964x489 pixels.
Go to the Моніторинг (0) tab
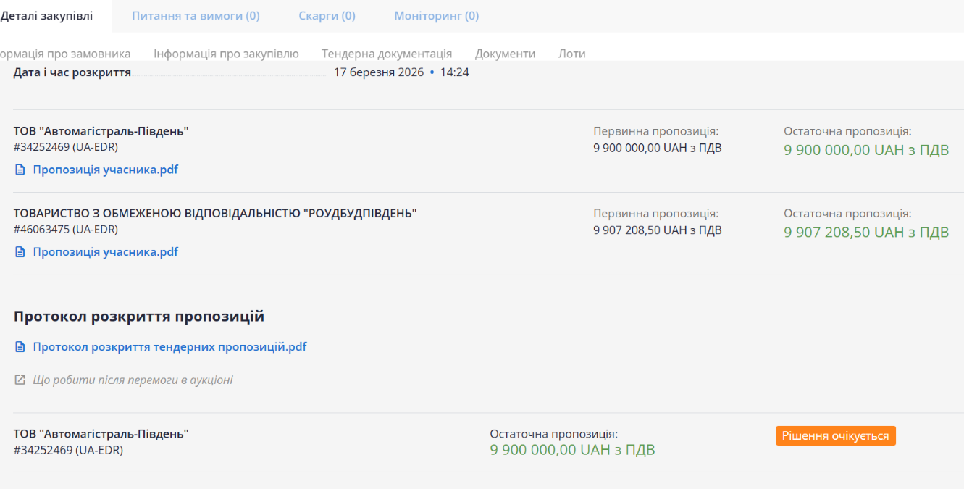tap(436, 16)
